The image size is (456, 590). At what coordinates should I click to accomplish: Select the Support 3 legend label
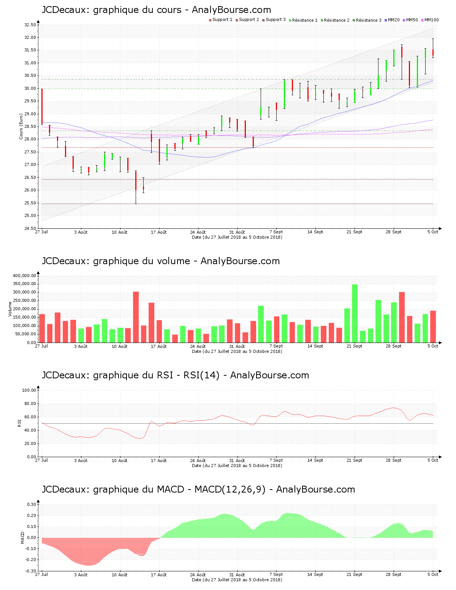(275, 20)
